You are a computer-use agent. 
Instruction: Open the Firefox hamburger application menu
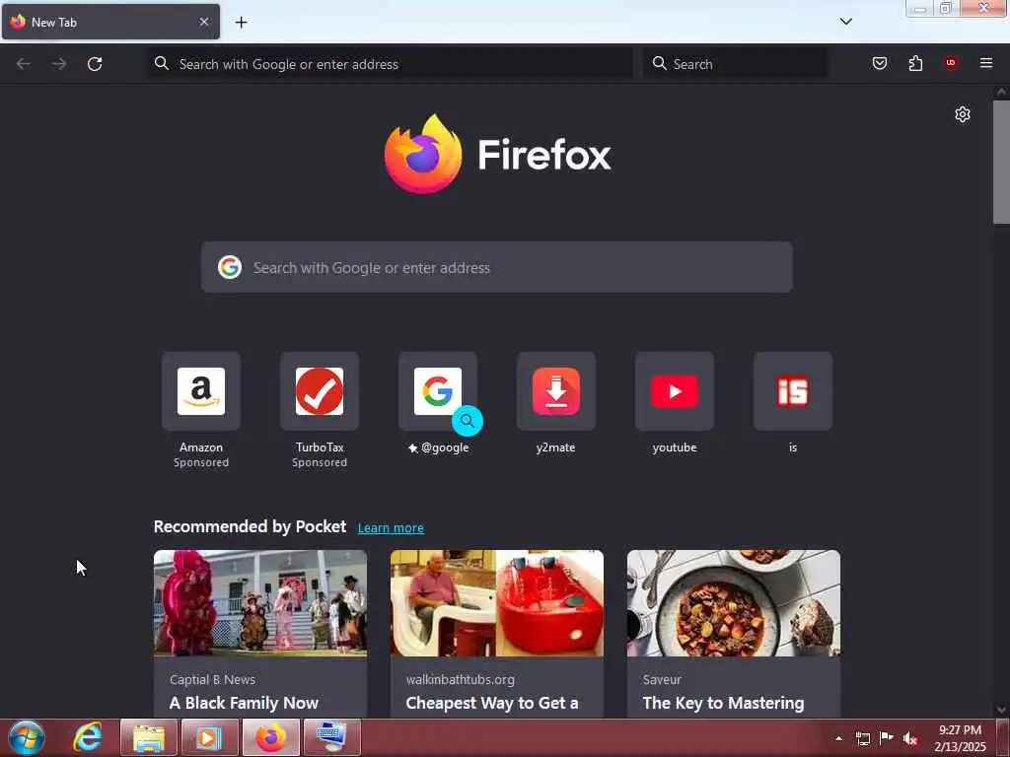[x=986, y=63]
